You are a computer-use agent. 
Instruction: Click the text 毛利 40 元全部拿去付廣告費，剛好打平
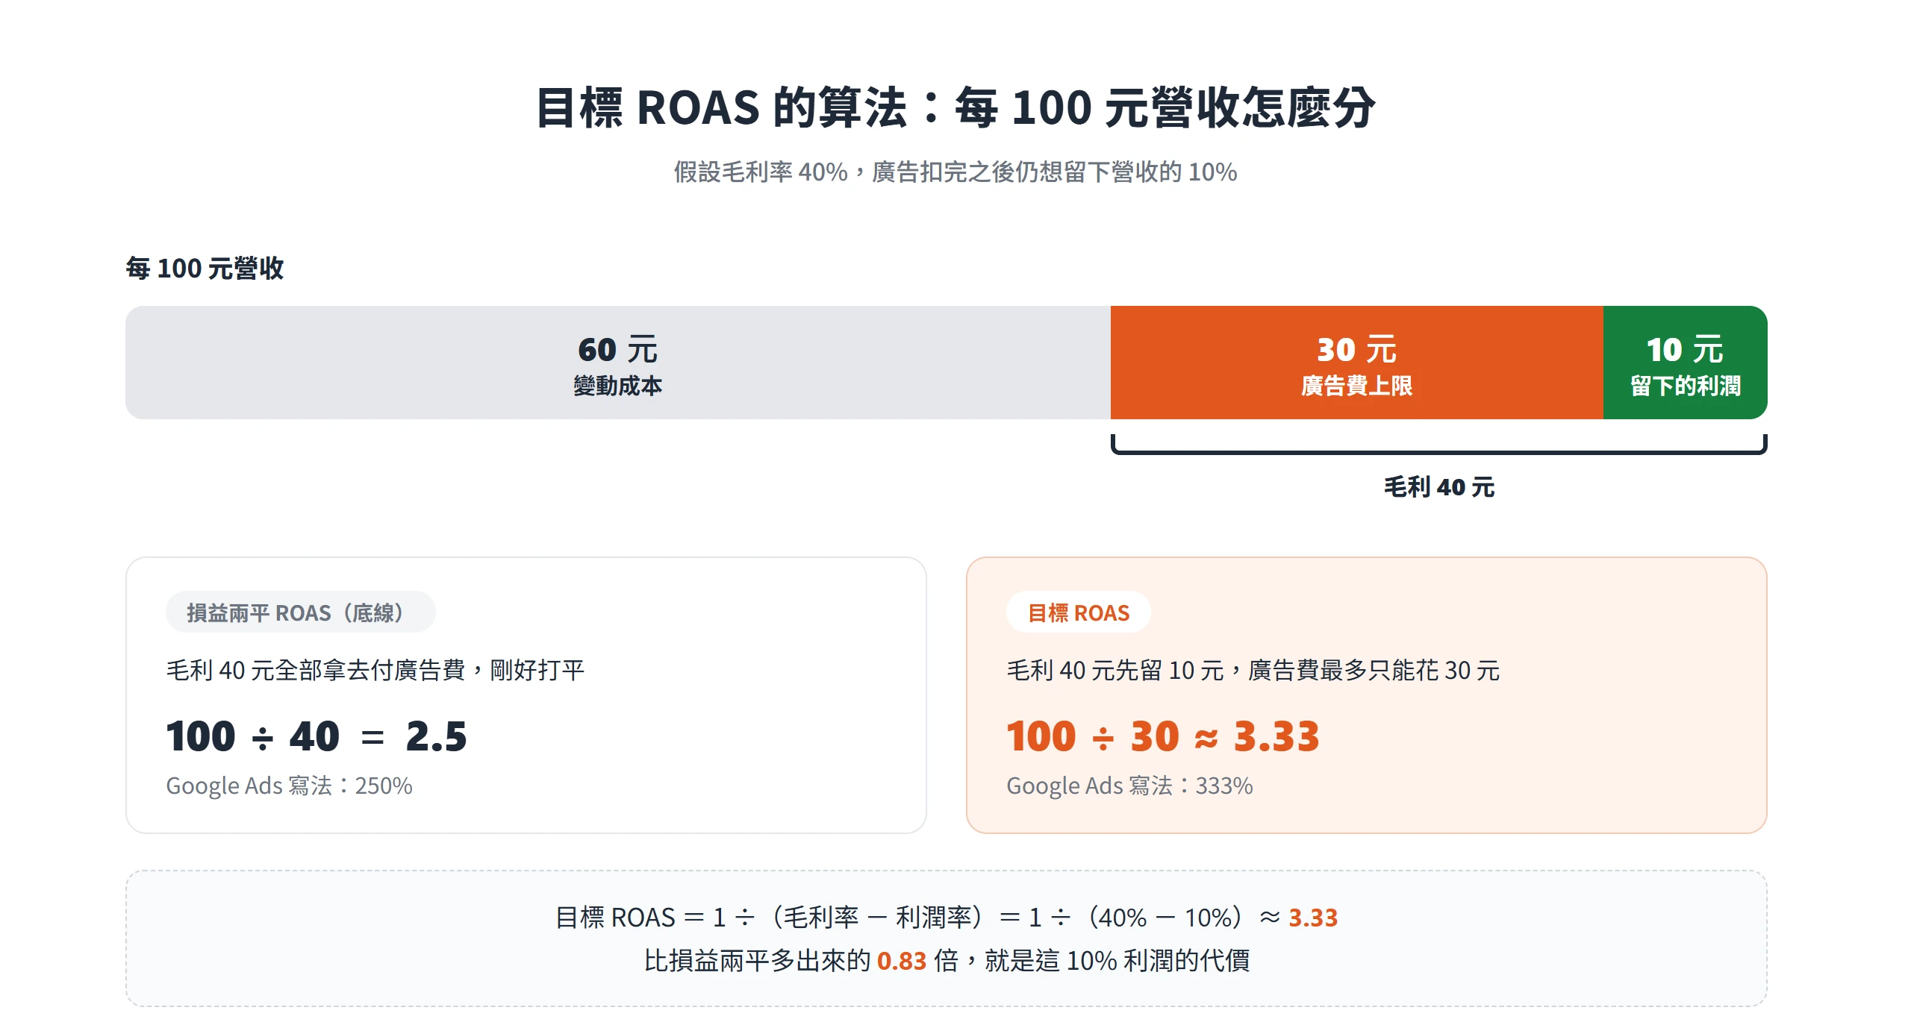[375, 670]
